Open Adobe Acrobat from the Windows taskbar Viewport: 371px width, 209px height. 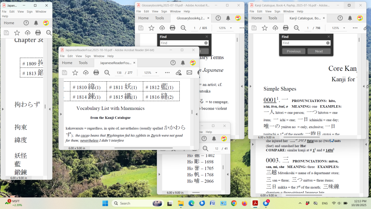click(255, 203)
